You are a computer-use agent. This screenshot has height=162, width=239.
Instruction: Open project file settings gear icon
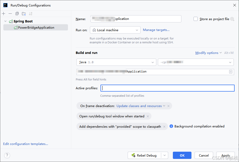pos(232,19)
